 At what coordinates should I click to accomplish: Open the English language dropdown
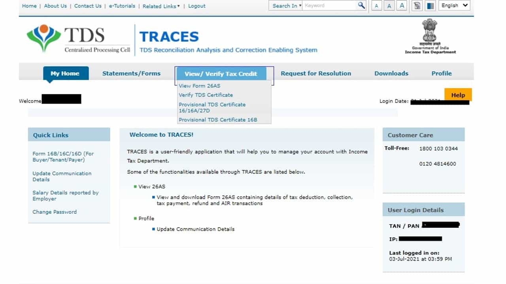coord(454,6)
